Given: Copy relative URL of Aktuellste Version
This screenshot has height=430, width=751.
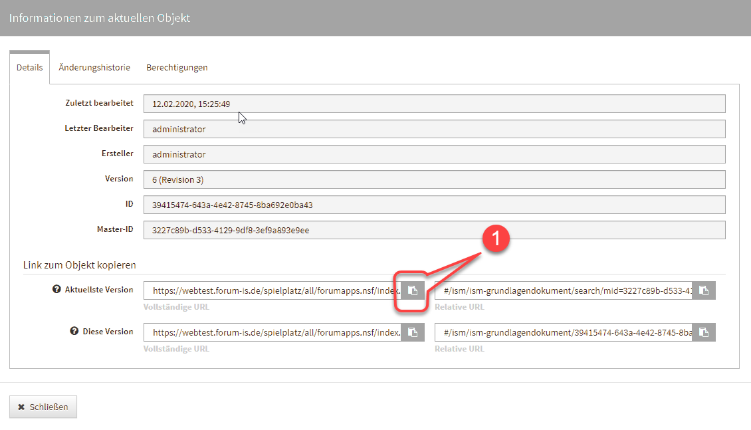Looking at the screenshot, I should (x=703, y=290).
